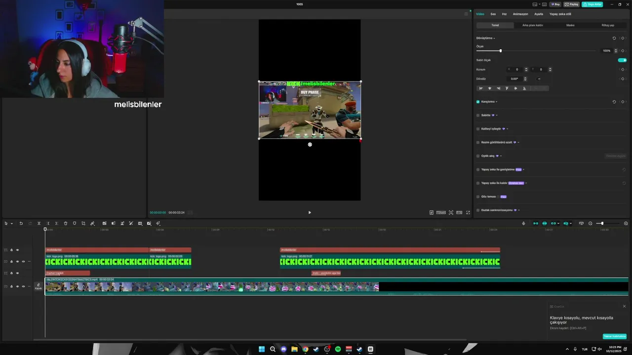
Task: Click align horizontal center icon
Action: pos(490,88)
